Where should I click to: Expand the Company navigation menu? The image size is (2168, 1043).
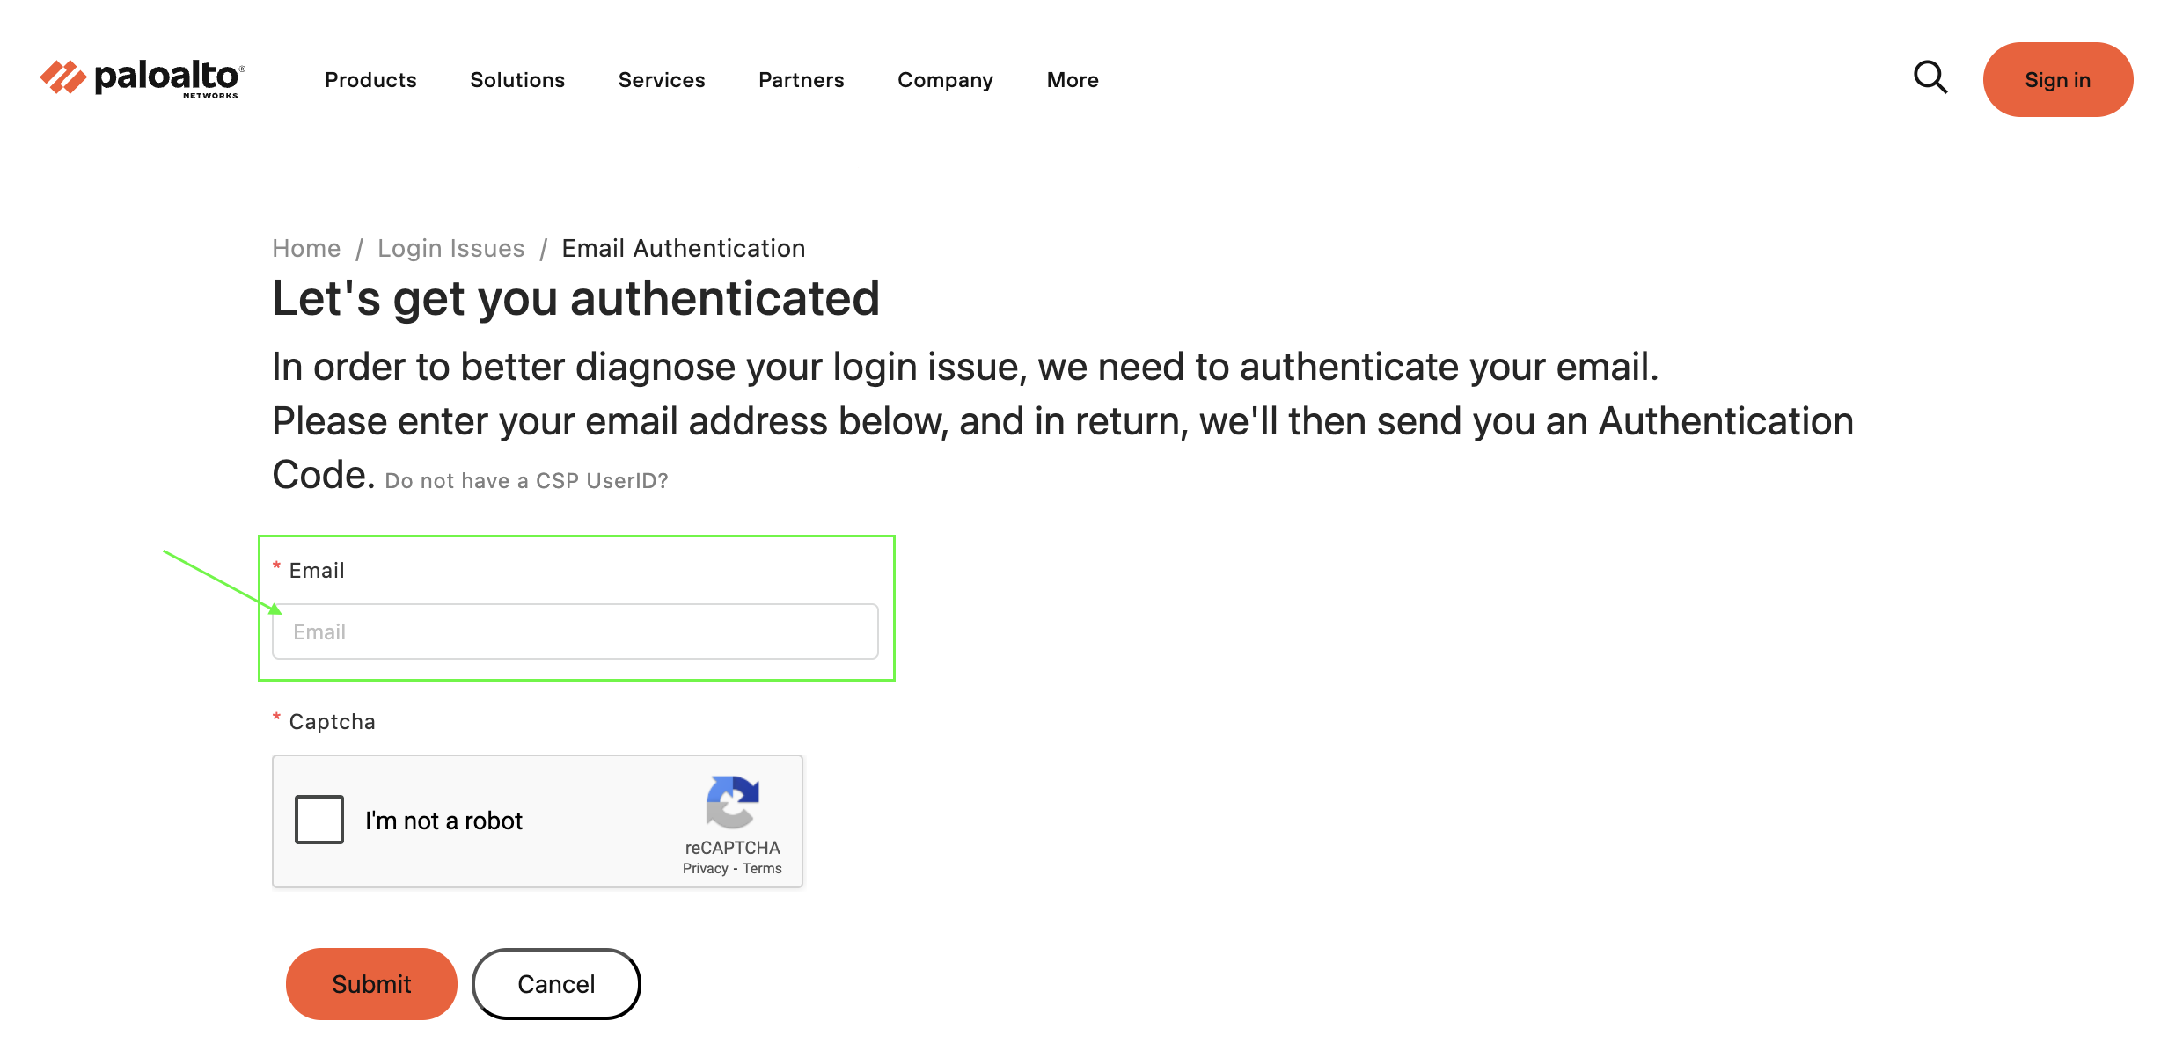pos(945,80)
